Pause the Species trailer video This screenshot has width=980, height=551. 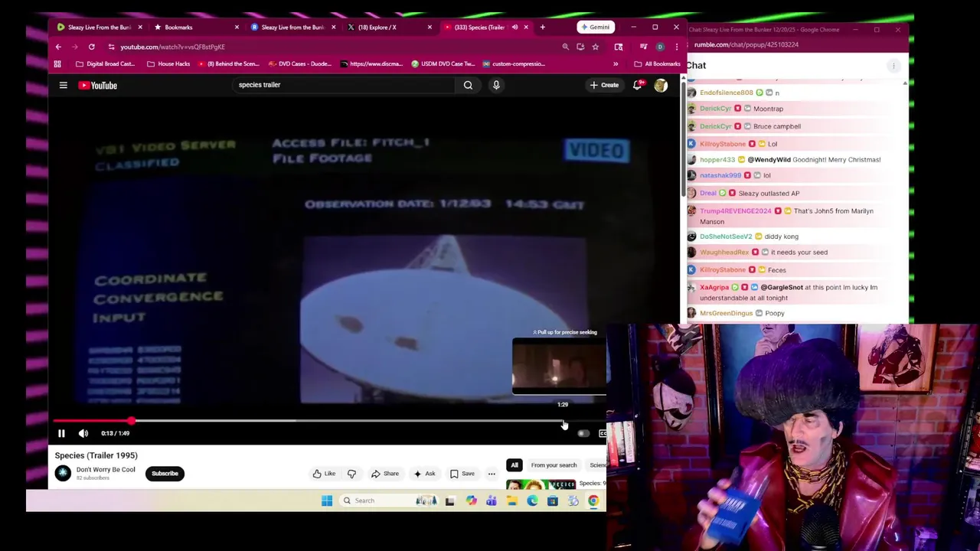coord(61,433)
